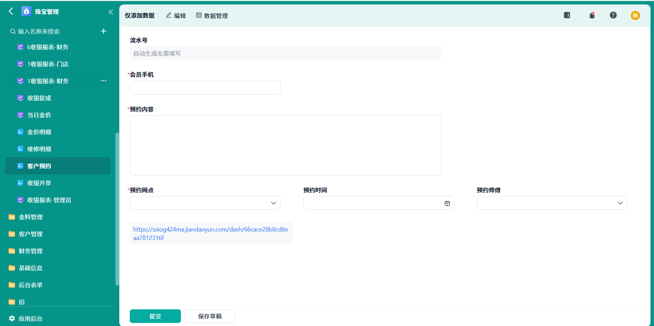Screen dimensions: 654x326
Task: Go back using the left arrow
Action: pos(11,12)
